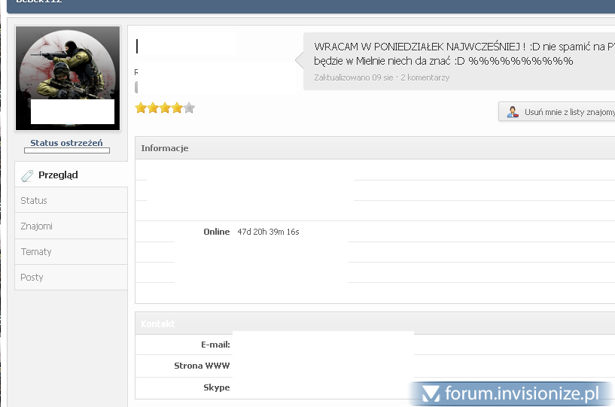Viewport: 615px width, 407px height.
Task: Click the forum.invisionize.pl logo icon
Action: point(431,393)
